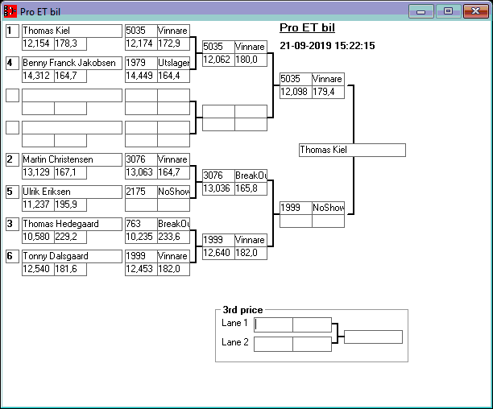Viewport: 493px width, 409px height.
Task: Click the final winner Thomas Kiel field
Action: click(x=351, y=150)
